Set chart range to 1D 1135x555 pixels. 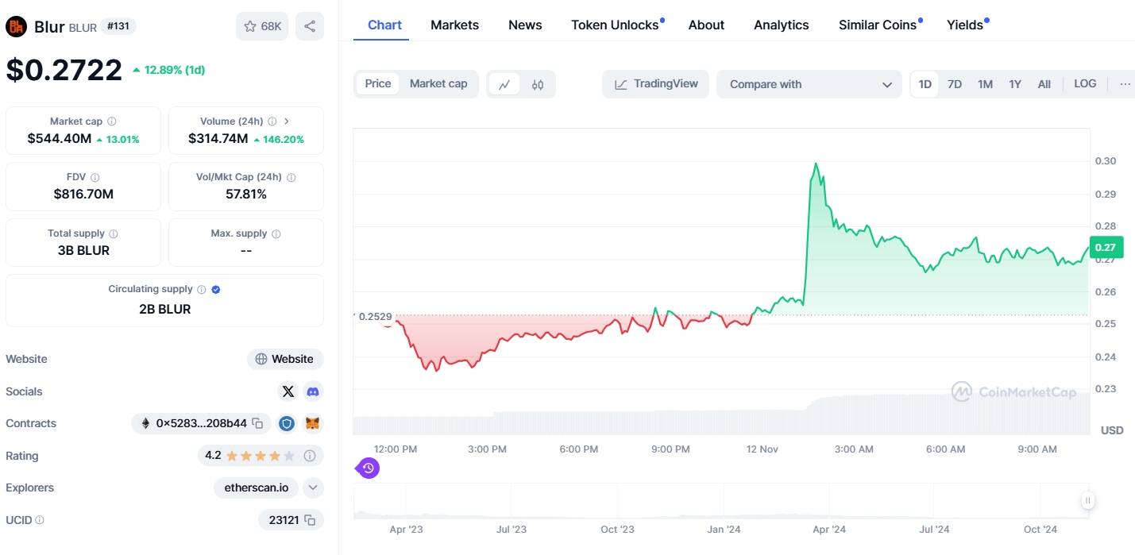coord(925,84)
